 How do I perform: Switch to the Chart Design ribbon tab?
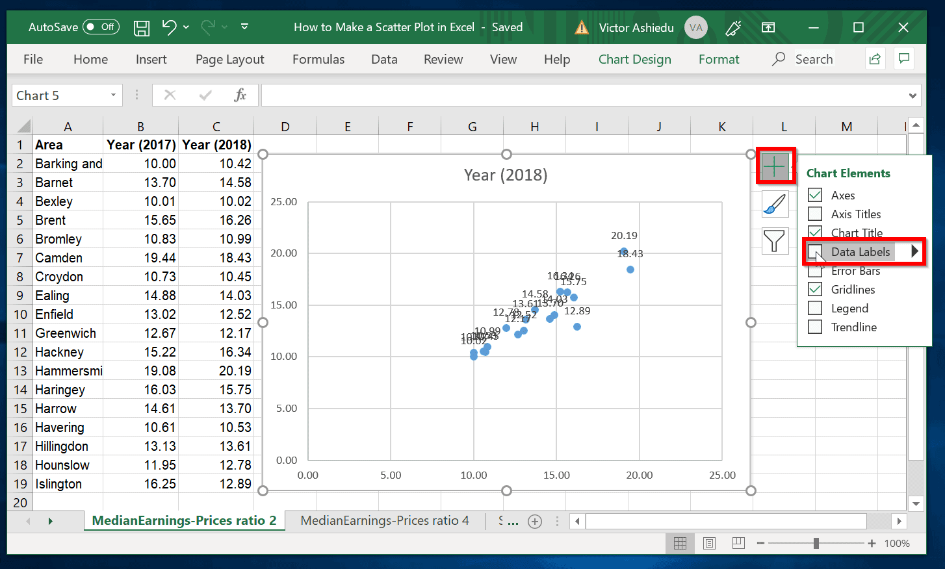[x=634, y=58]
